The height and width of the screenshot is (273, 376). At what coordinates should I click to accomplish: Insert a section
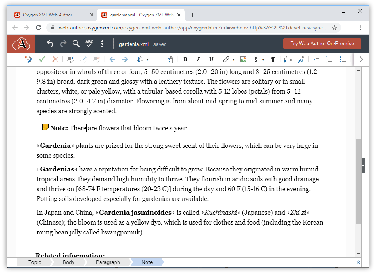(256, 59)
